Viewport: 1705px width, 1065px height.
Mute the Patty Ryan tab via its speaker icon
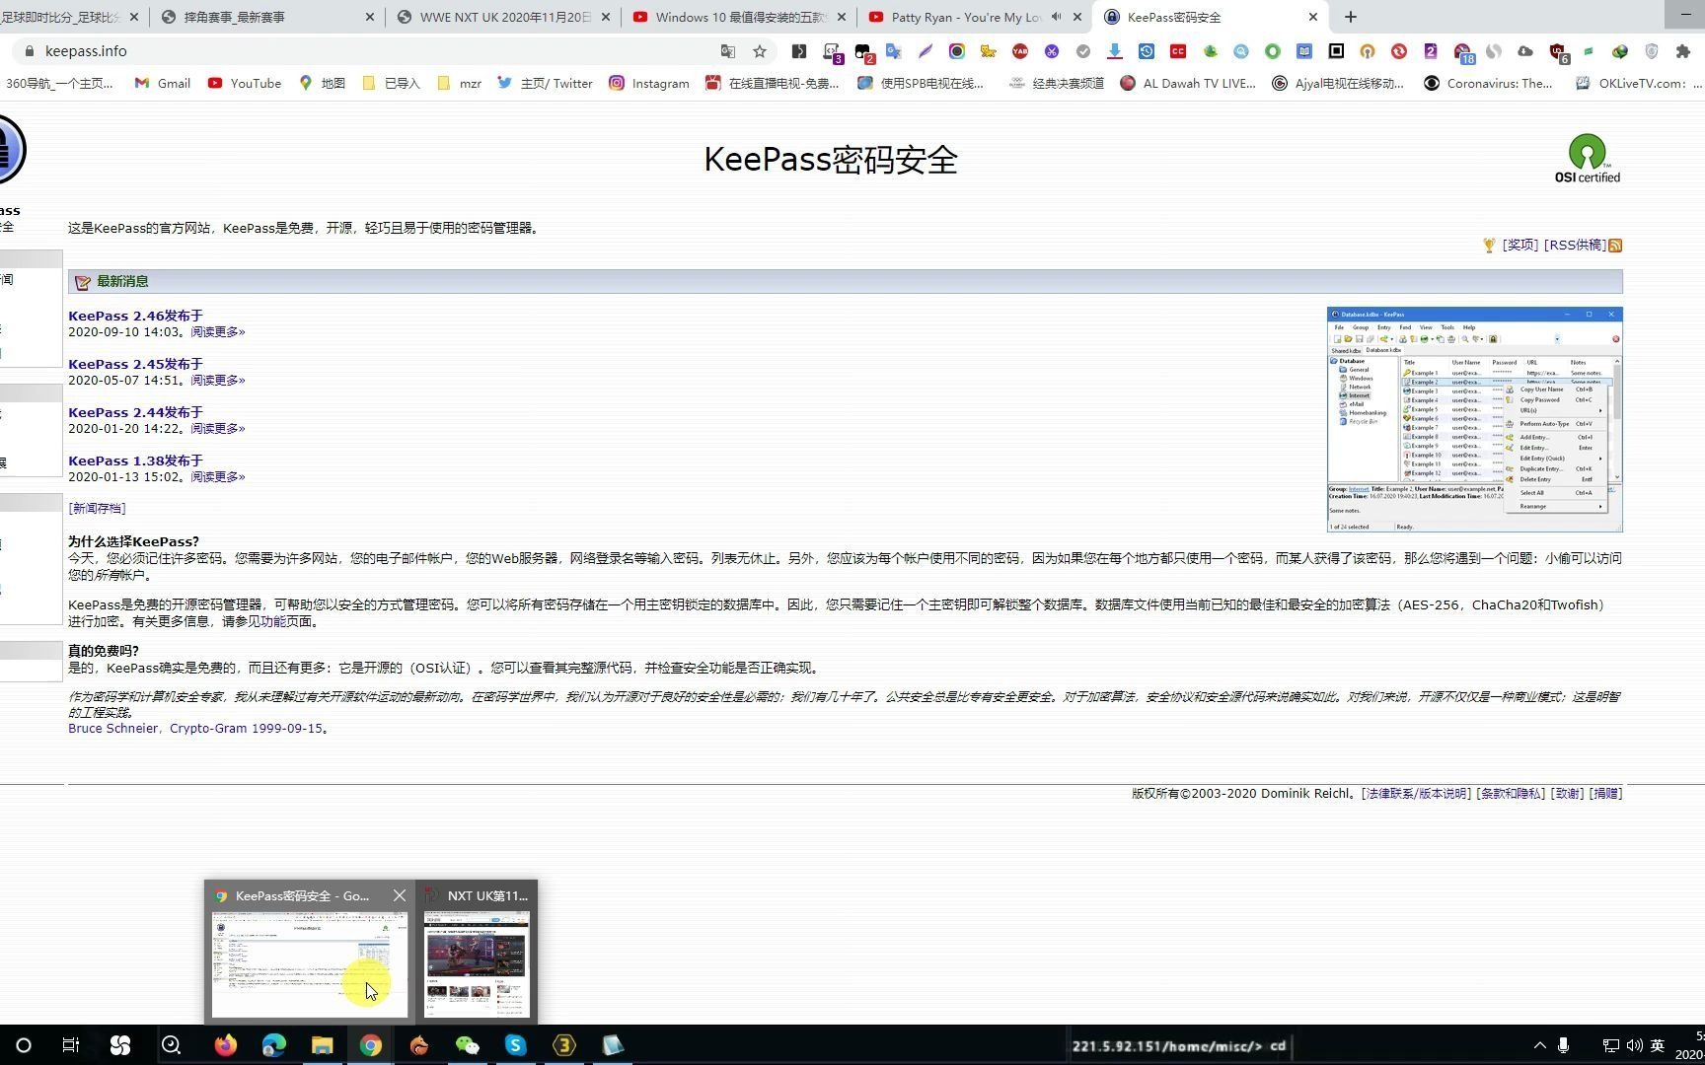coord(1057,17)
